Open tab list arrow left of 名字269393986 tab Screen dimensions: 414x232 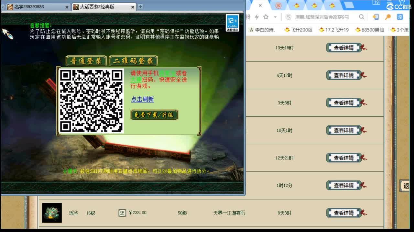[x=3, y=7]
